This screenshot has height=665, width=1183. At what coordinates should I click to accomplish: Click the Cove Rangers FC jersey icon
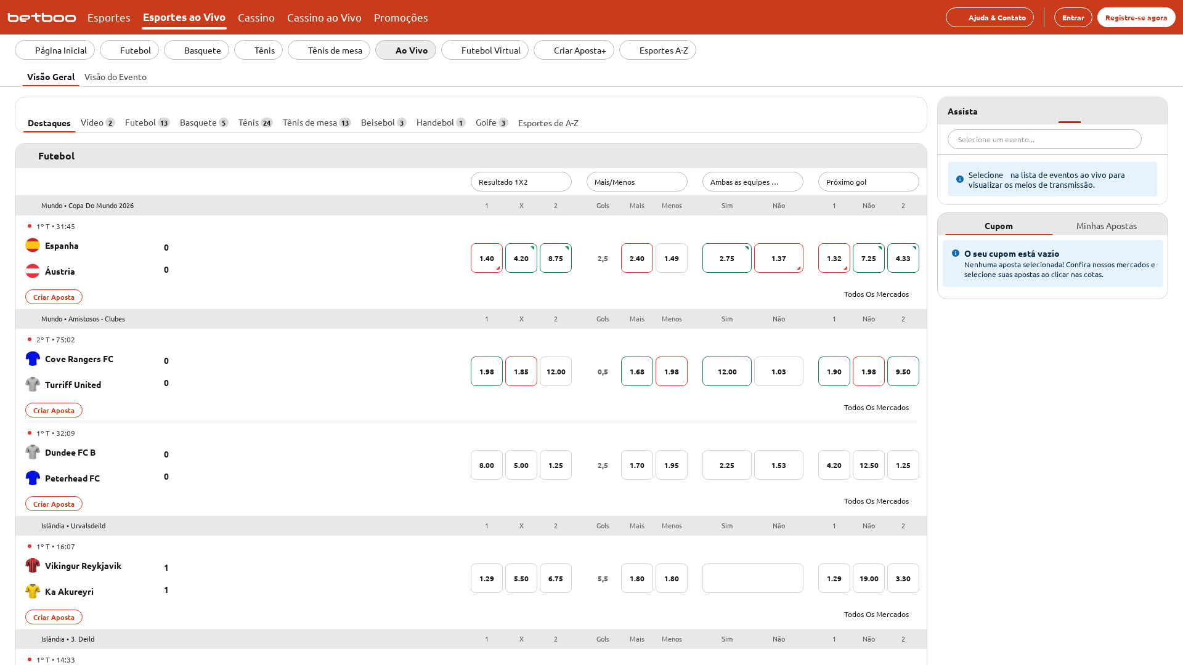pos(33,358)
